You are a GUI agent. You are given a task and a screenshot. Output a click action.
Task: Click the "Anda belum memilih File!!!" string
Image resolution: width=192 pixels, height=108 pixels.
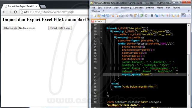pos(139,87)
